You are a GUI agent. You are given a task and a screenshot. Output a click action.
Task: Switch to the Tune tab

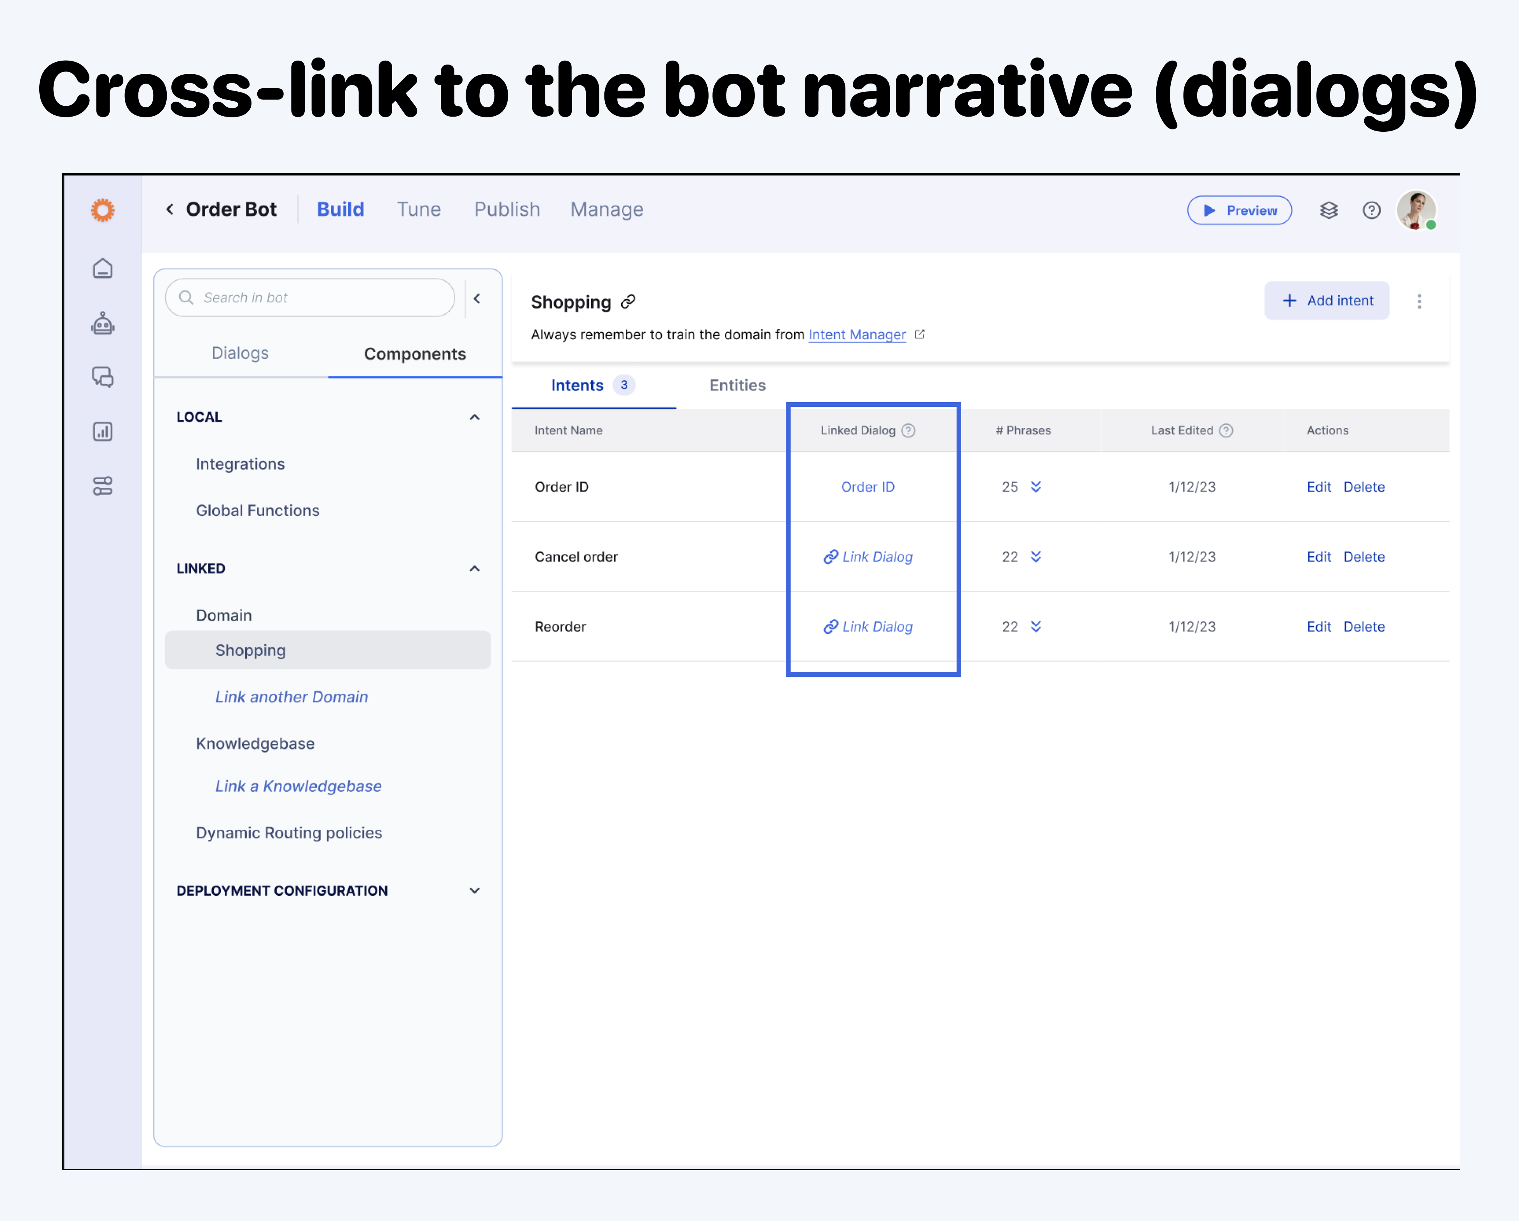click(419, 209)
